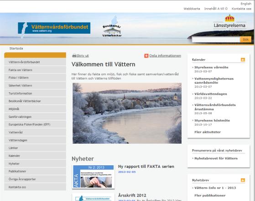Click the Skriv ut print link
The height and width of the screenshot is (201, 255).
[83, 55]
